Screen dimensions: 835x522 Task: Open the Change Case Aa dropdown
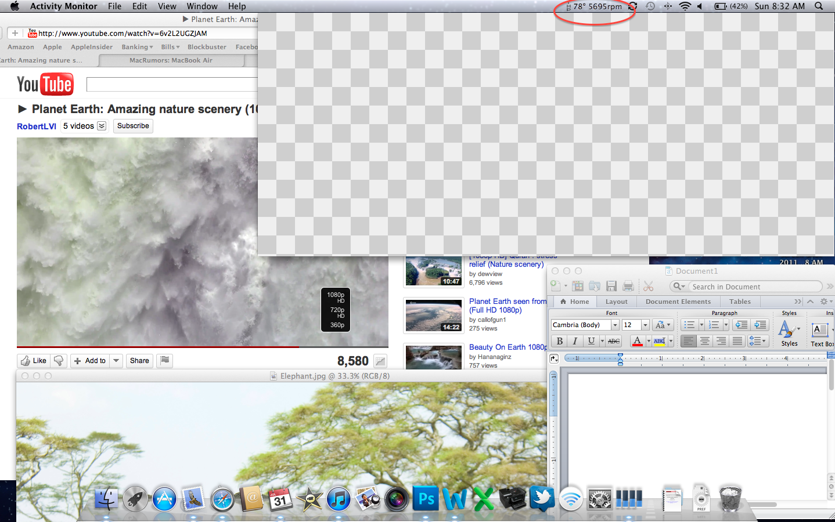[x=663, y=325]
